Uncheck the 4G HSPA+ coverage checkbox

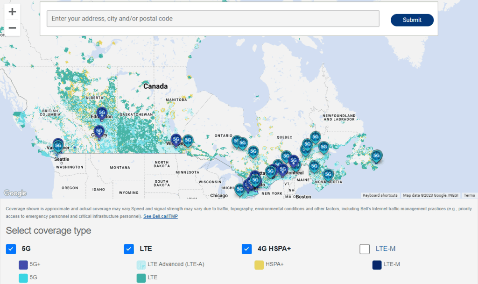[246, 249]
